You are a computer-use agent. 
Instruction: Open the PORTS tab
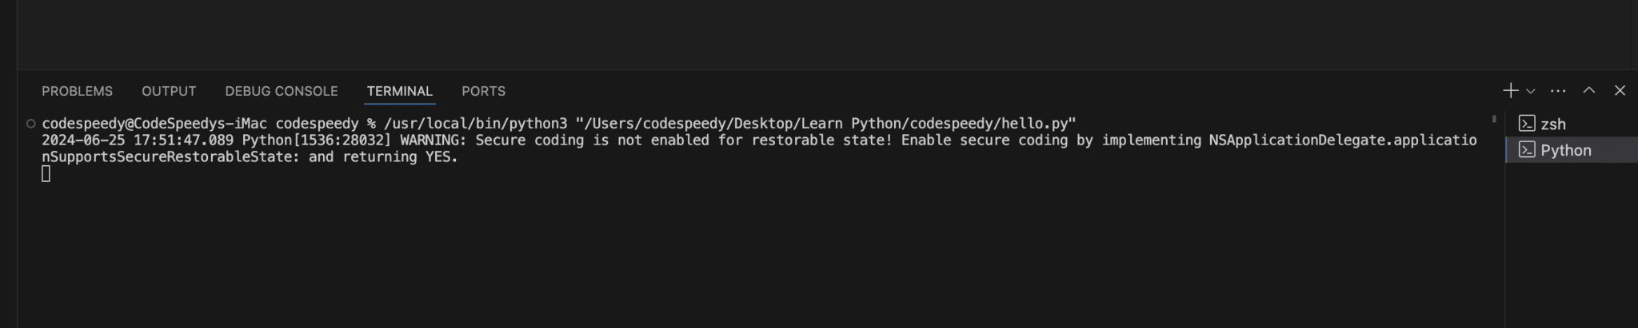[483, 91]
